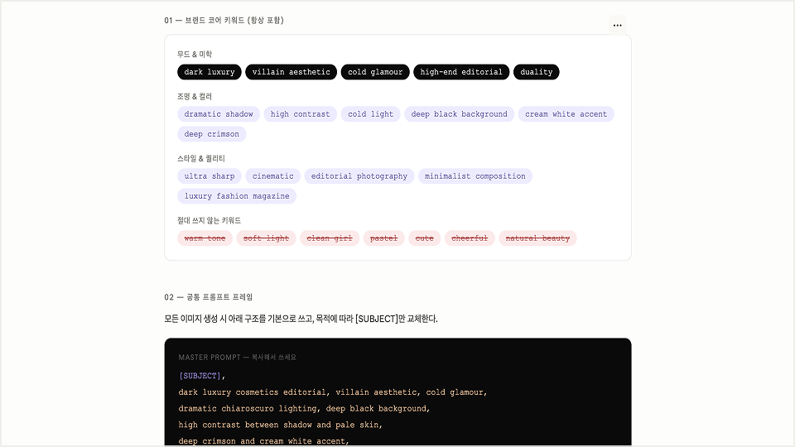Screen dimensions: 795x447
Task: Click the 'MASTER PROMPT' code block header
Action: (x=238, y=358)
